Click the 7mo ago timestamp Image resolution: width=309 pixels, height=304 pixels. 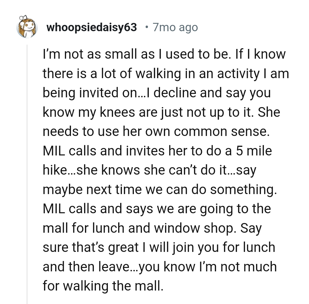pos(175,27)
